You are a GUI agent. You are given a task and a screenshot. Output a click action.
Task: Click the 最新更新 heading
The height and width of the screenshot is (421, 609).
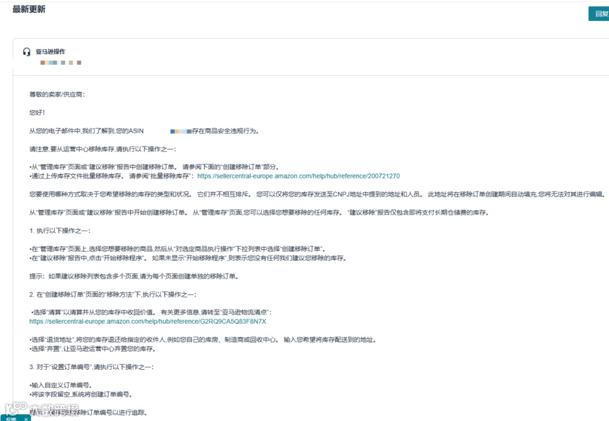point(29,10)
